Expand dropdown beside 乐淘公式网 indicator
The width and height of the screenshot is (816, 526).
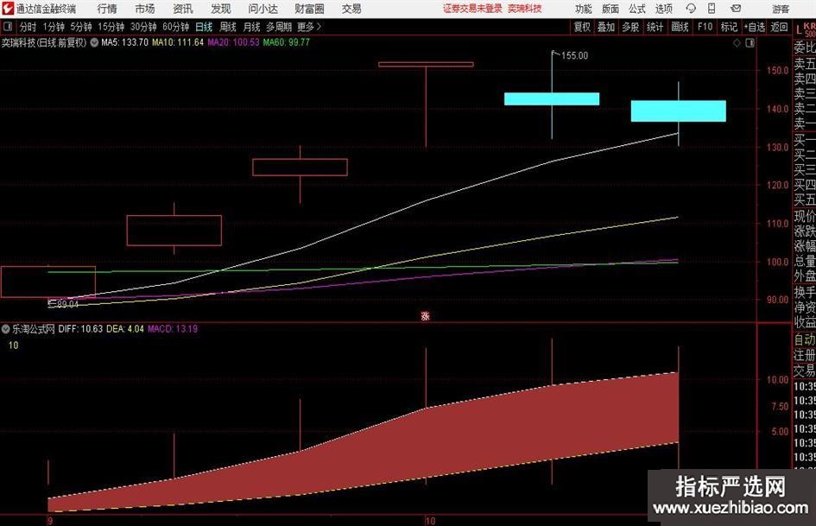point(6,328)
